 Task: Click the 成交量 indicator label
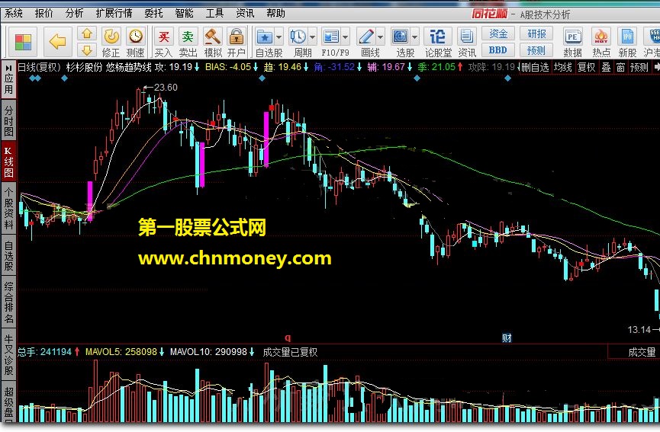[x=642, y=352]
